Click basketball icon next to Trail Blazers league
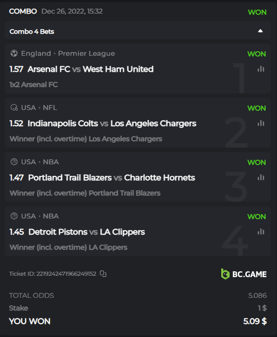The height and width of the screenshot is (337, 277). pos(14,162)
